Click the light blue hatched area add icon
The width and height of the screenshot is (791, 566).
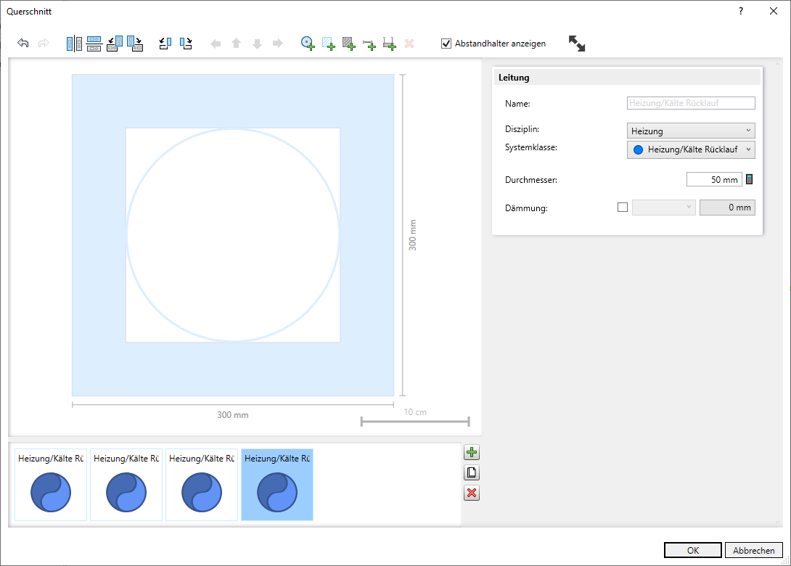click(329, 44)
